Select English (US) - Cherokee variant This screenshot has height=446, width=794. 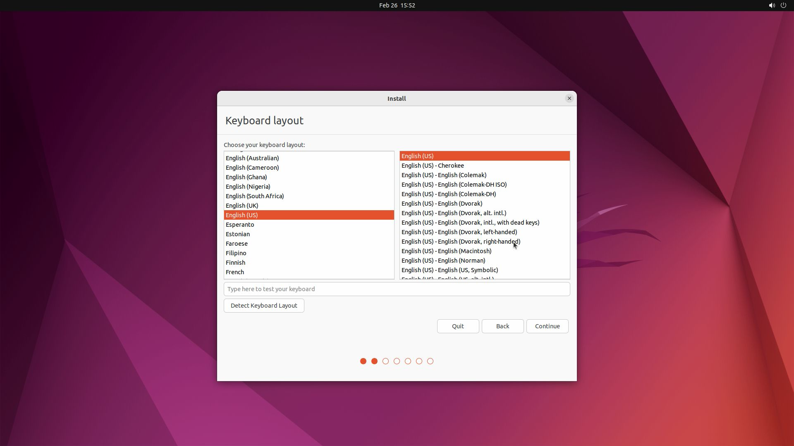(x=433, y=166)
